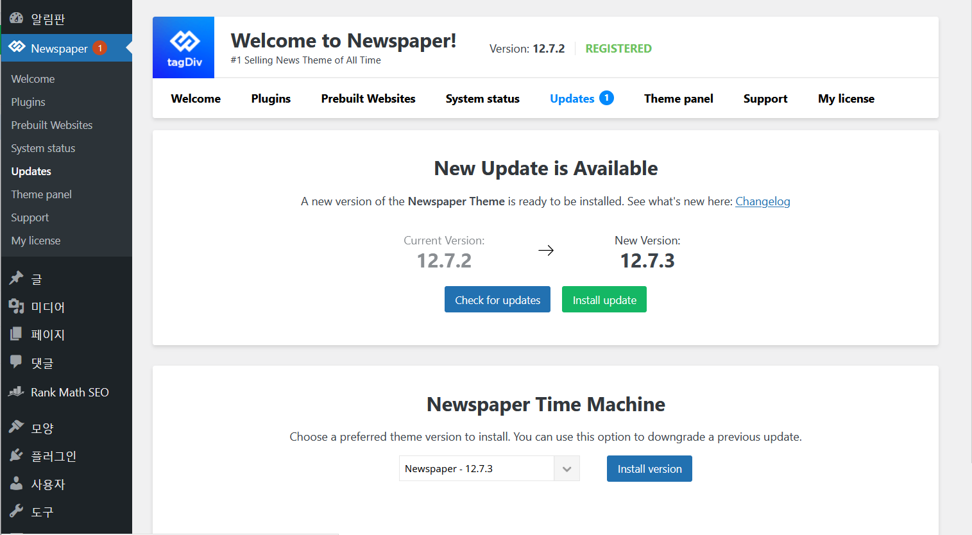Open the 도구 tools menu
The height and width of the screenshot is (535, 972).
click(67, 512)
